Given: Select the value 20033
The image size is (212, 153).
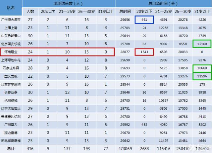Looking at the screenshot, I should pyautogui.click(x=183, y=52).
